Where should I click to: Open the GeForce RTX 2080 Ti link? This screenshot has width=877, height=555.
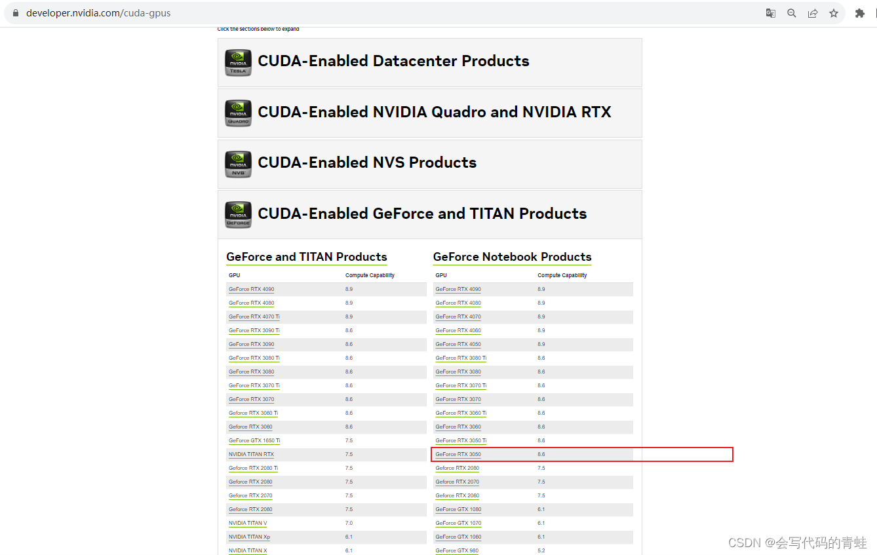pos(253,468)
